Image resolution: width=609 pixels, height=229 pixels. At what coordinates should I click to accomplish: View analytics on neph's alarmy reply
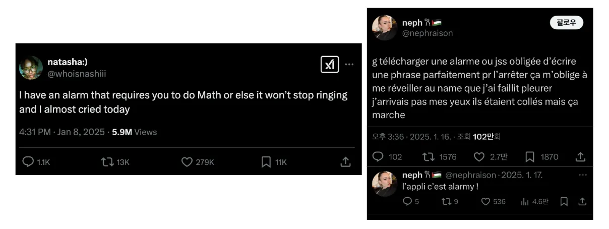coord(524,202)
